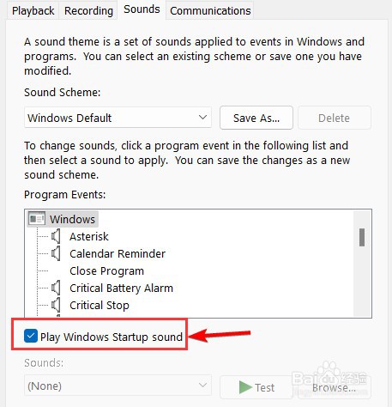
Task: Open the Sound Scheme dropdown
Action: [x=118, y=118]
